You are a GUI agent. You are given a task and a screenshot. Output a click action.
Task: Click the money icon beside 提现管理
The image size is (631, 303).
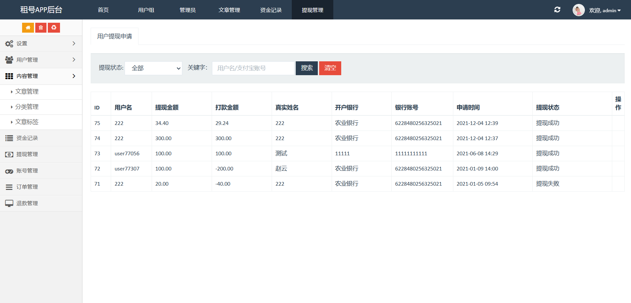point(9,154)
